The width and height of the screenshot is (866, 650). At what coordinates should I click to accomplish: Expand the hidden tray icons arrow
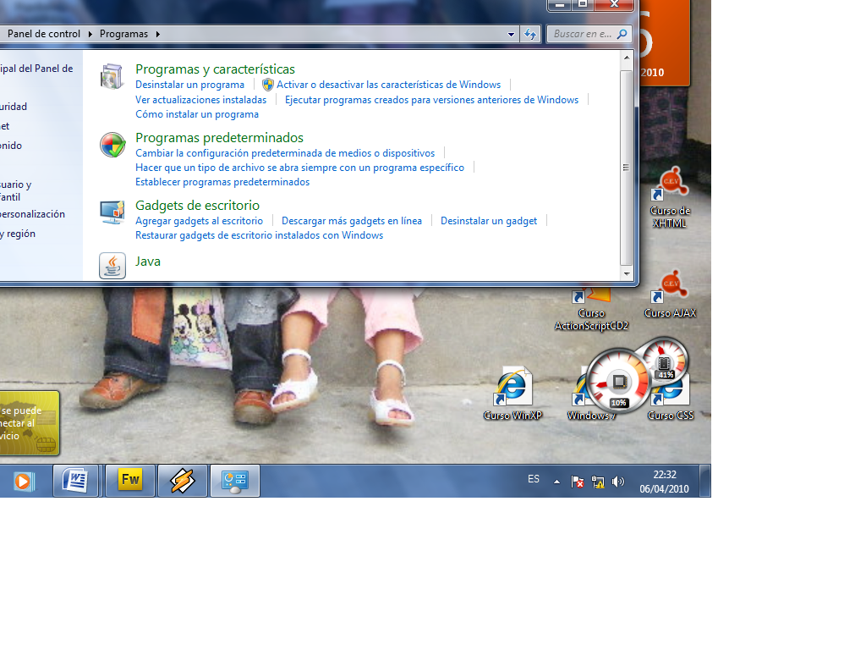pyautogui.click(x=556, y=481)
